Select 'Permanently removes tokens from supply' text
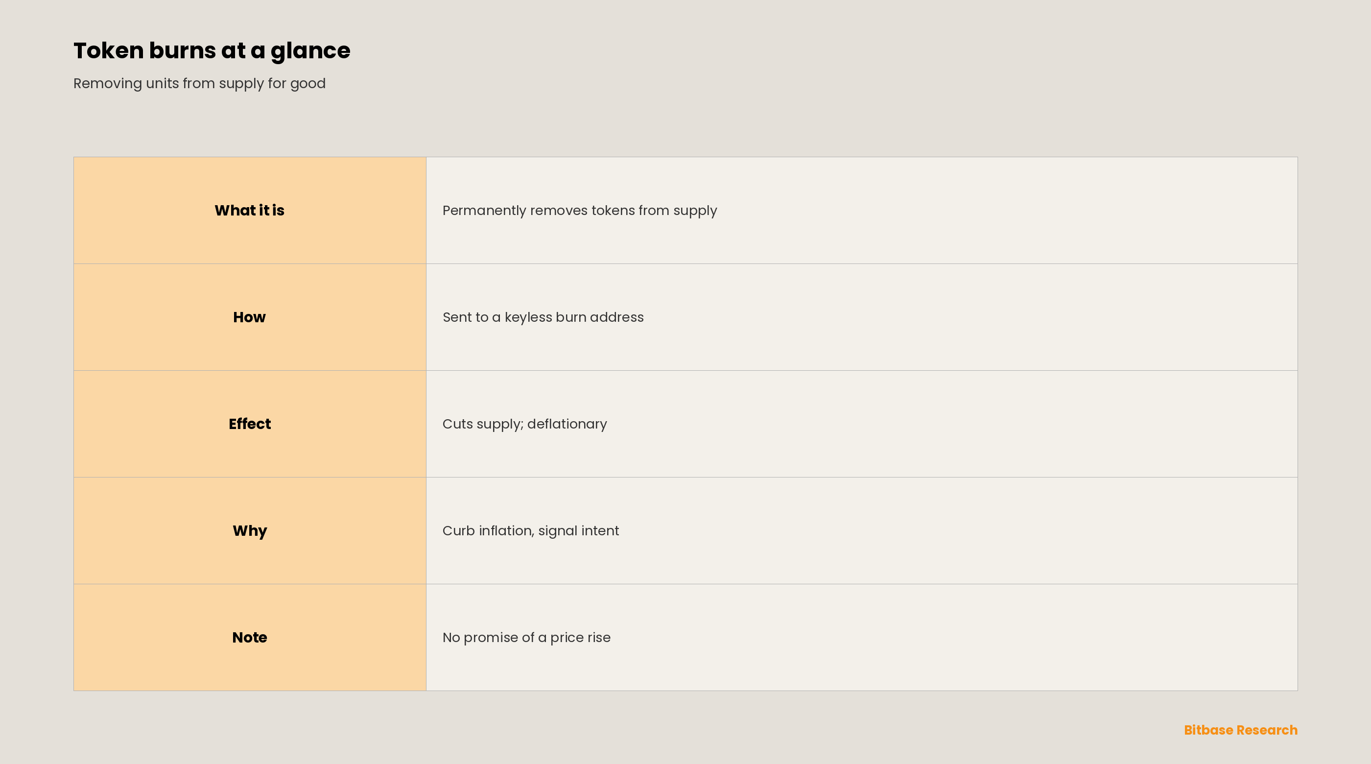 tap(580, 211)
